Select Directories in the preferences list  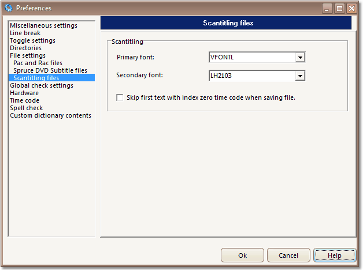tap(25, 48)
